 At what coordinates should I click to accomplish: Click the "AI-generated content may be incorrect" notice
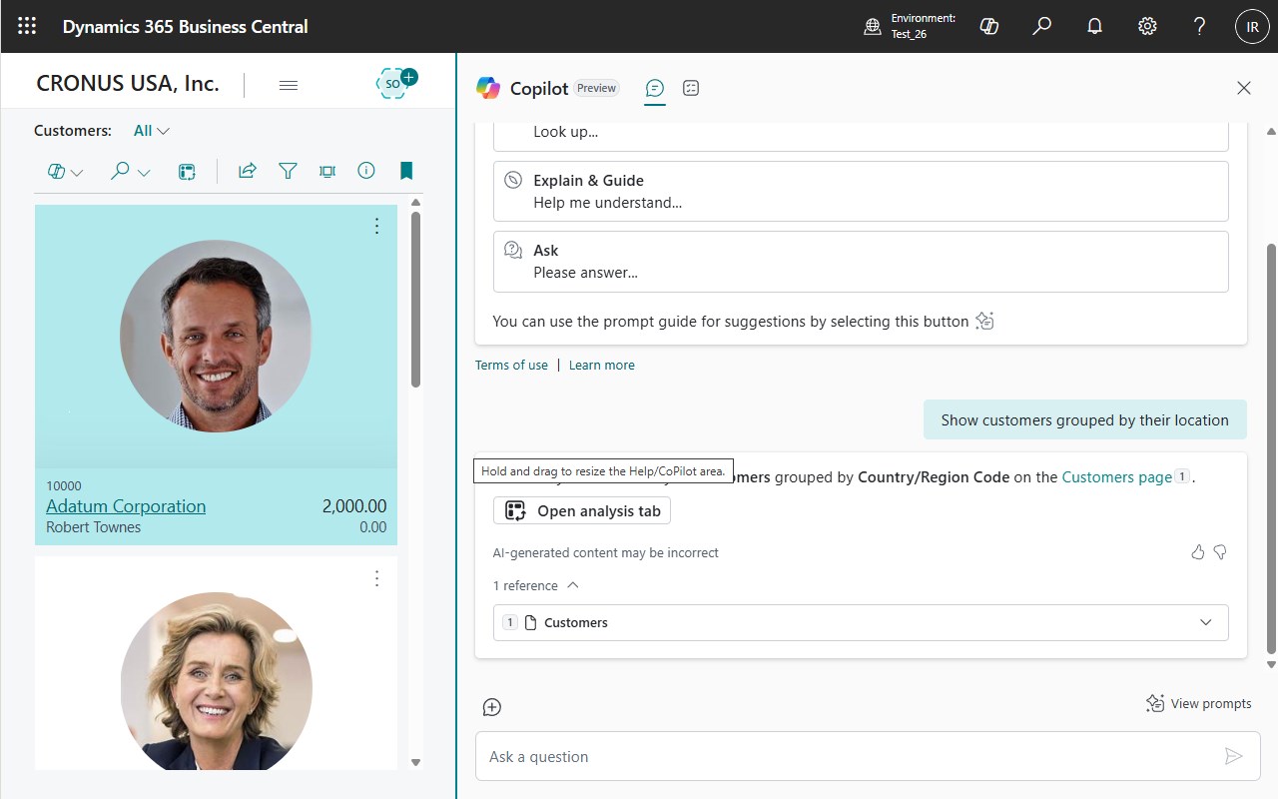(x=606, y=552)
